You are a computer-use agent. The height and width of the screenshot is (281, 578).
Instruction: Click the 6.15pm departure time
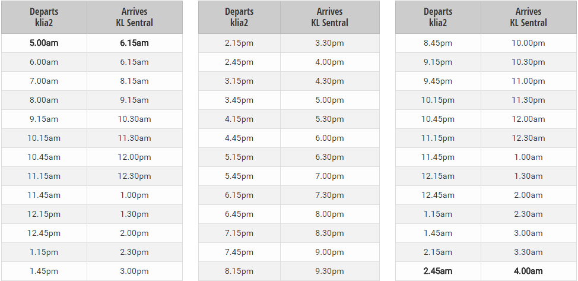tap(239, 195)
